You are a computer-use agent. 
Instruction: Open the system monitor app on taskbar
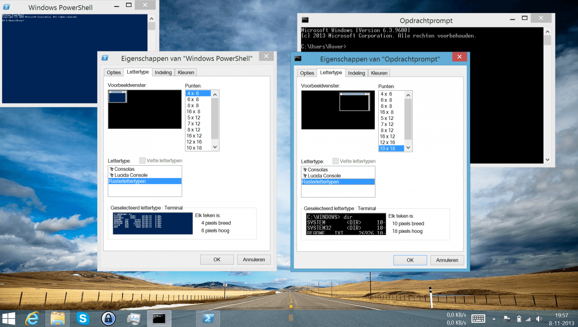click(133, 319)
